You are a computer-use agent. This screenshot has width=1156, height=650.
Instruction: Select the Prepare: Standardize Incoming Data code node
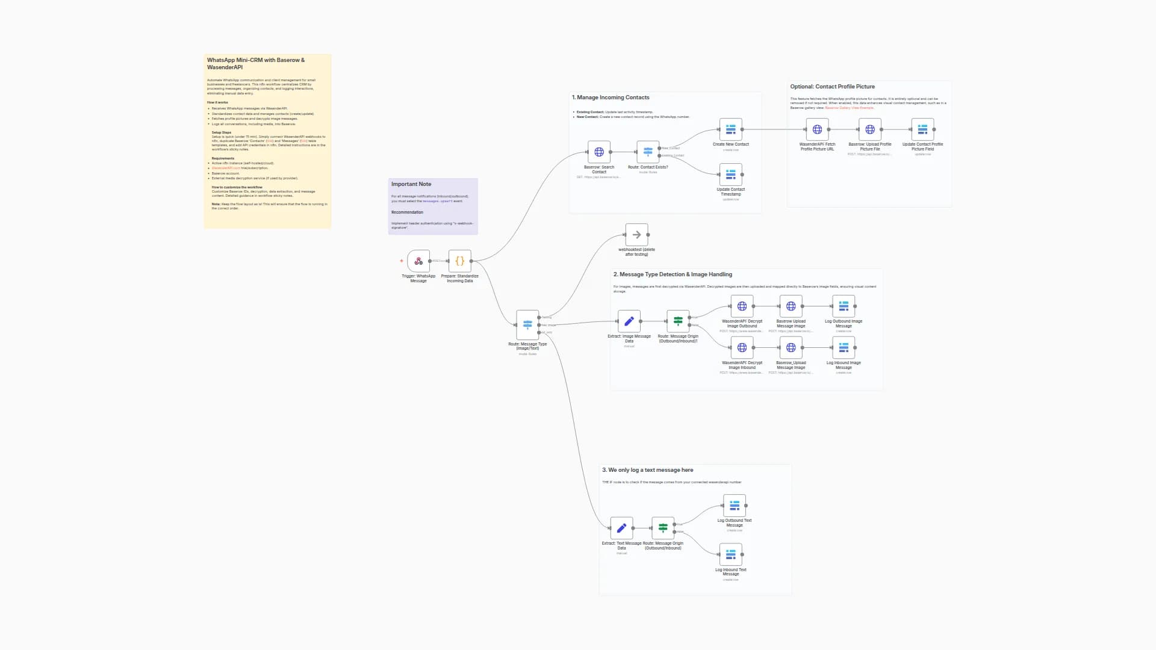[x=459, y=261]
